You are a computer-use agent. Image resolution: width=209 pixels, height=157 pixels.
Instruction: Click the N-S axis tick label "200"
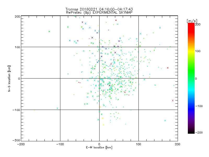pos(17,16)
